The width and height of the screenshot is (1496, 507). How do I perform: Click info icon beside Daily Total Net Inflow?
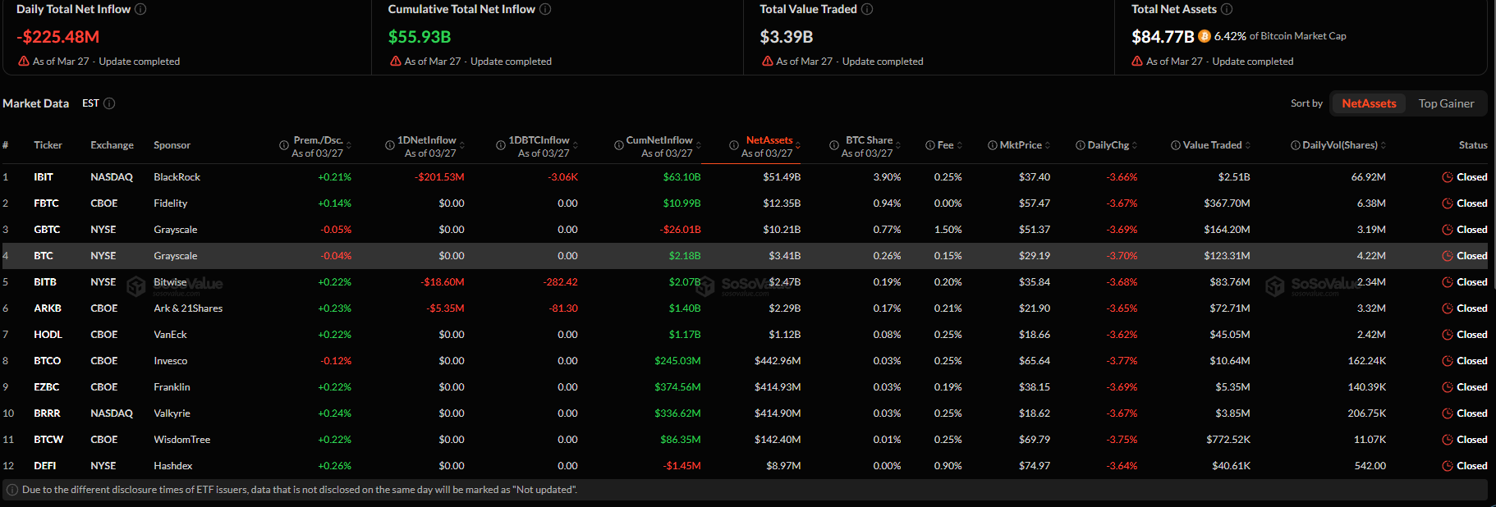pos(140,9)
